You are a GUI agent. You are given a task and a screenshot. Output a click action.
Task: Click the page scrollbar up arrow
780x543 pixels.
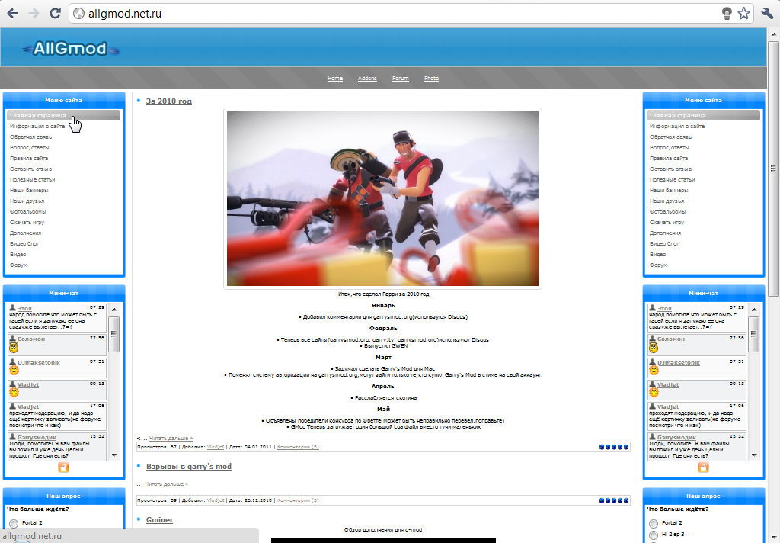coord(773,34)
